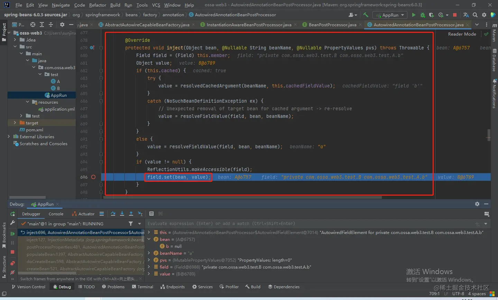Open the Maven side panel
This screenshot has width=498, height=300.
click(x=494, y=33)
